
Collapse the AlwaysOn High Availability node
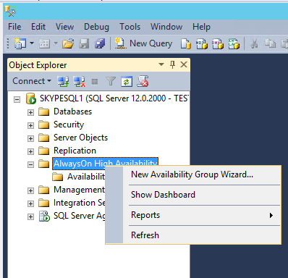(x=30, y=164)
